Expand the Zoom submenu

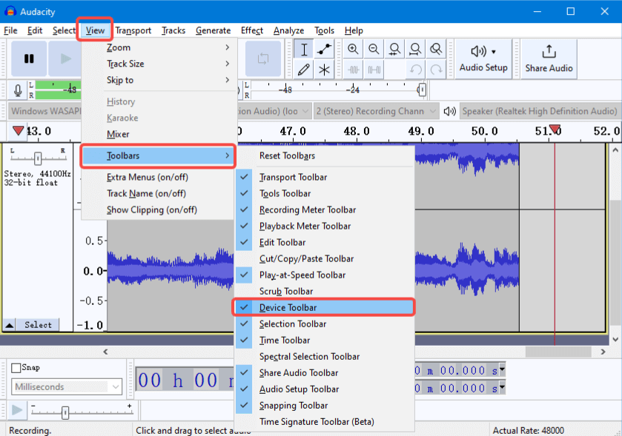[x=159, y=47]
